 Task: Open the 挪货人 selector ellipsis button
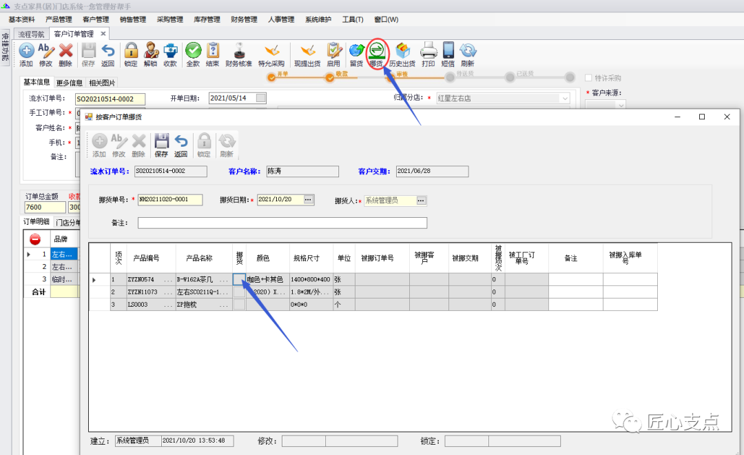[x=422, y=200]
